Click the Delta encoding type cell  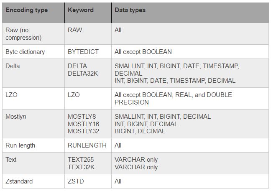pos(33,73)
